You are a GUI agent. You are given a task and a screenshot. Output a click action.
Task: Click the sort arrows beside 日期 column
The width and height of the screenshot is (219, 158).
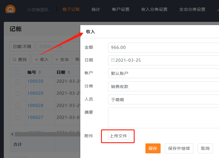coord(69,72)
